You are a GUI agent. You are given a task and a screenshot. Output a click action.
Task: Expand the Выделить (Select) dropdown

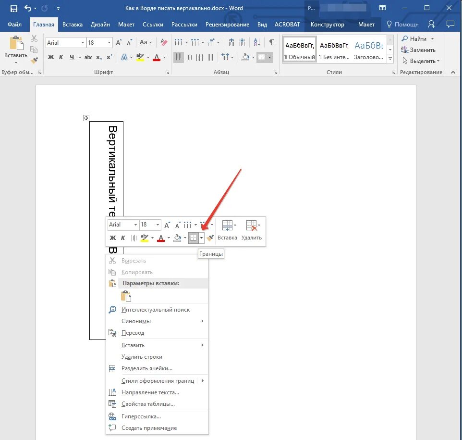pyautogui.click(x=438, y=61)
